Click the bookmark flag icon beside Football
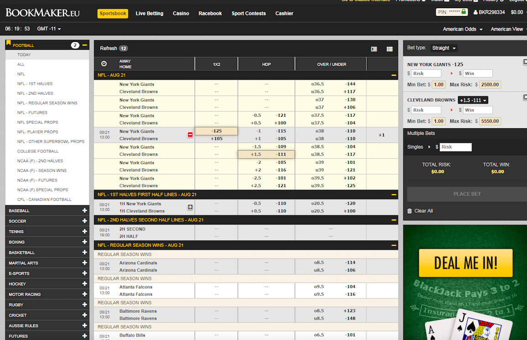527x340 pixels. coord(8,43)
